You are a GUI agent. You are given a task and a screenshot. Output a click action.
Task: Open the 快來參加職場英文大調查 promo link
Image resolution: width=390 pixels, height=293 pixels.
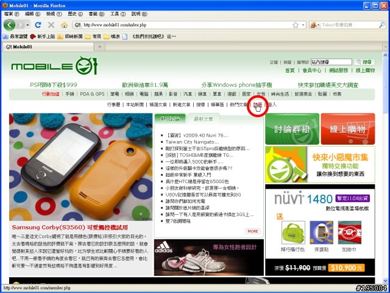pos(328,85)
